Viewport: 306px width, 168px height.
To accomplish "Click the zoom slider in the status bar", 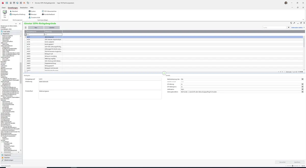I will (x=292, y=166).
